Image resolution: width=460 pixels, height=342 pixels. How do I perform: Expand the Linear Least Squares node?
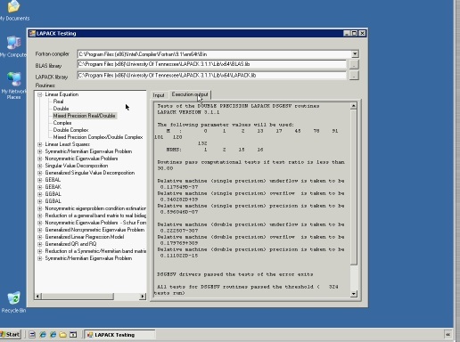coord(39,144)
